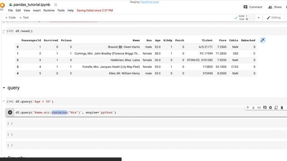Follow the Switch to prod link
The width and height of the screenshot is (287, 161).
[150, 2]
